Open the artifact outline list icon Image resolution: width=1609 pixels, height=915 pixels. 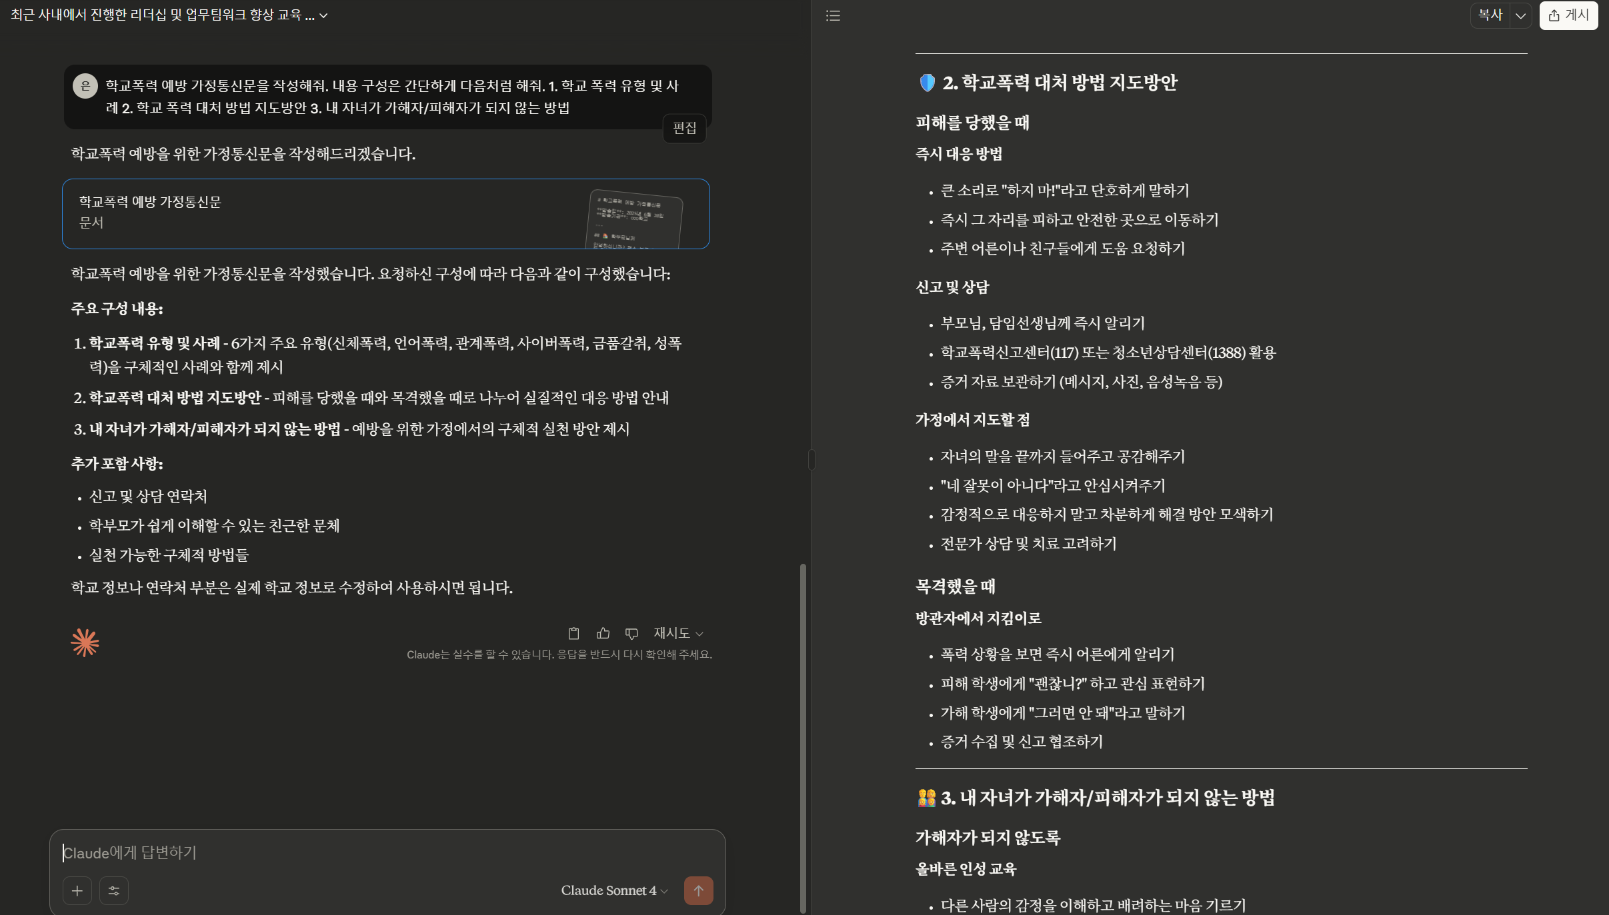tap(833, 15)
